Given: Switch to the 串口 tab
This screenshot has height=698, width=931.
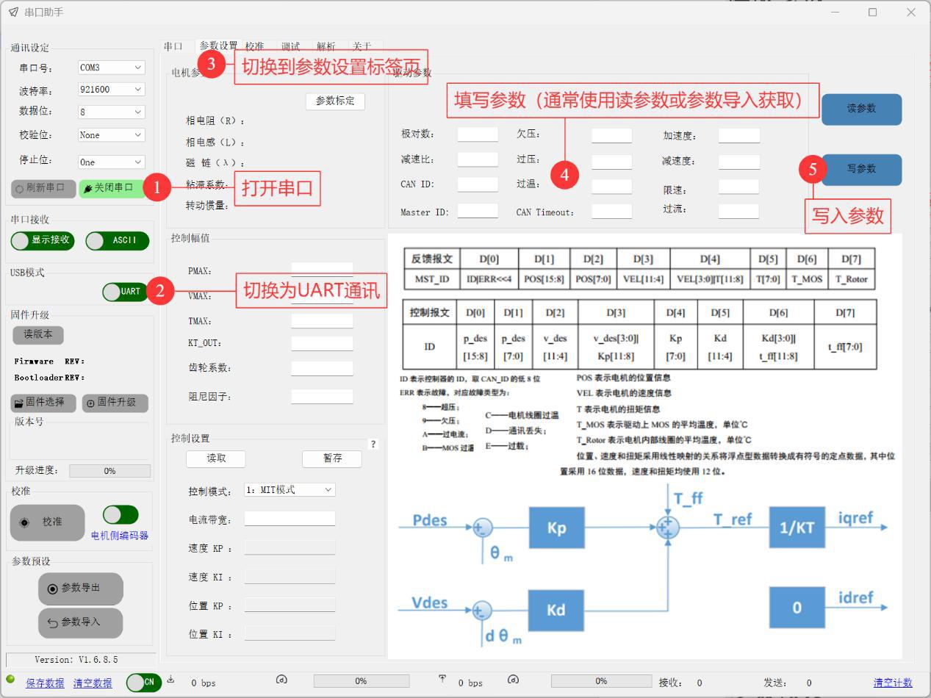Looking at the screenshot, I should coord(173,46).
